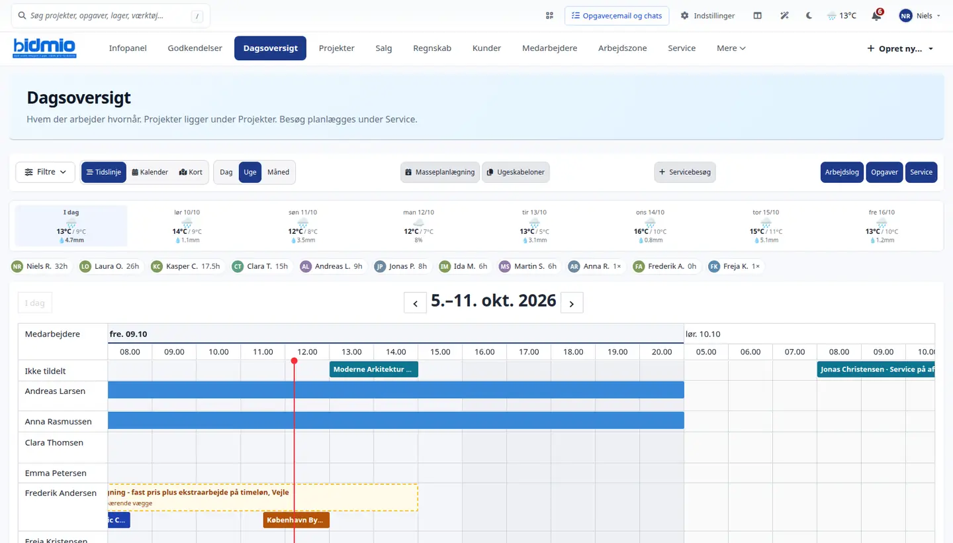This screenshot has height=543, width=953.
Task: Select lør 10/10 weather day
Action: pyautogui.click(x=187, y=226)
